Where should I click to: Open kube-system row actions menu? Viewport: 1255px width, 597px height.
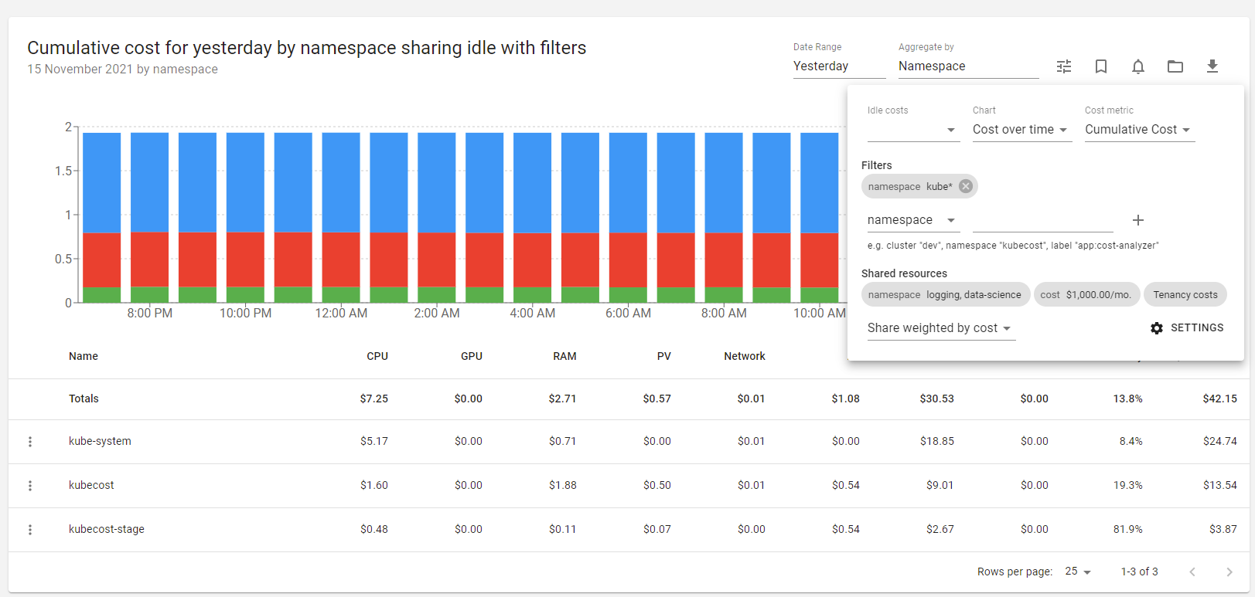point(30,442)
